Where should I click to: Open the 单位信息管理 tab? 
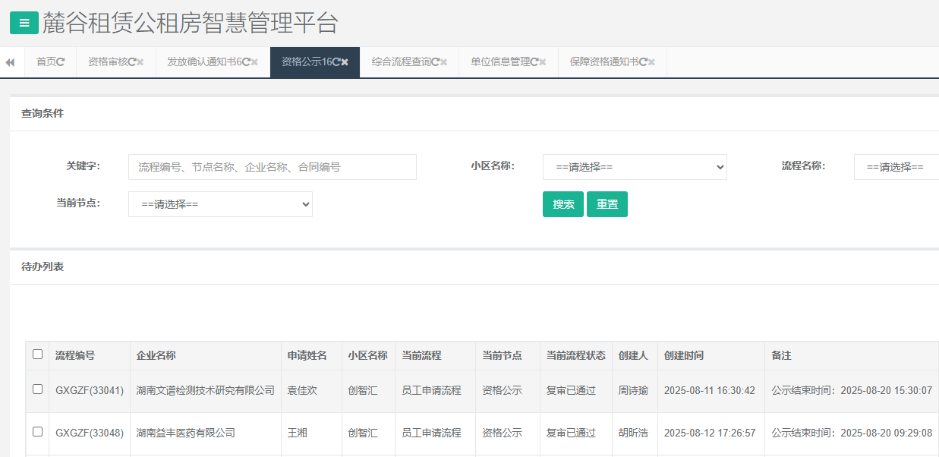click(x=499, y=62)
